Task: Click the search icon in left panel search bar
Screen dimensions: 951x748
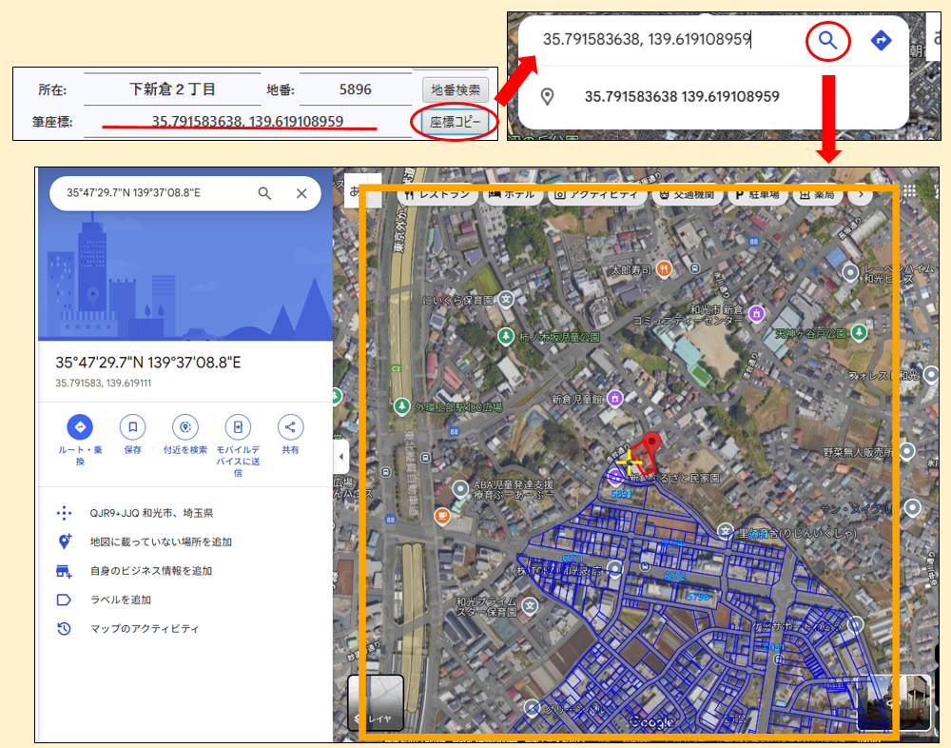Action: [x=264, y=193]
